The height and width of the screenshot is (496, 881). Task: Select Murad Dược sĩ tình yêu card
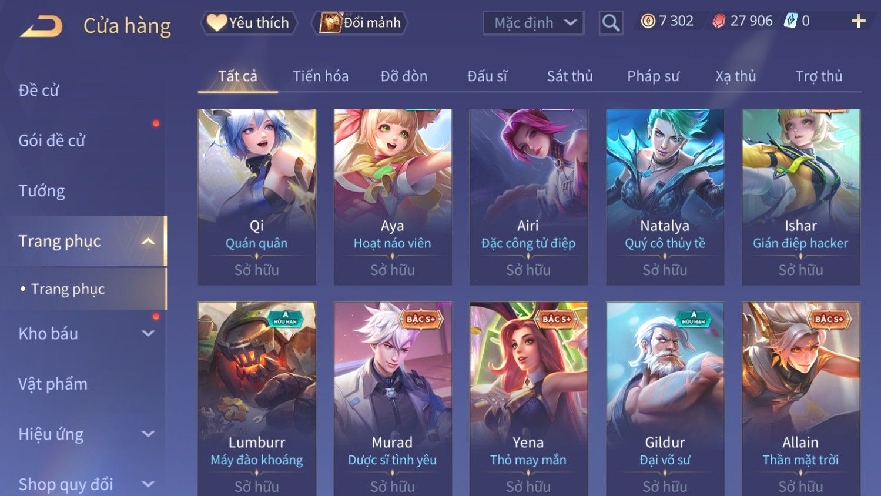[x=393, y=399]
